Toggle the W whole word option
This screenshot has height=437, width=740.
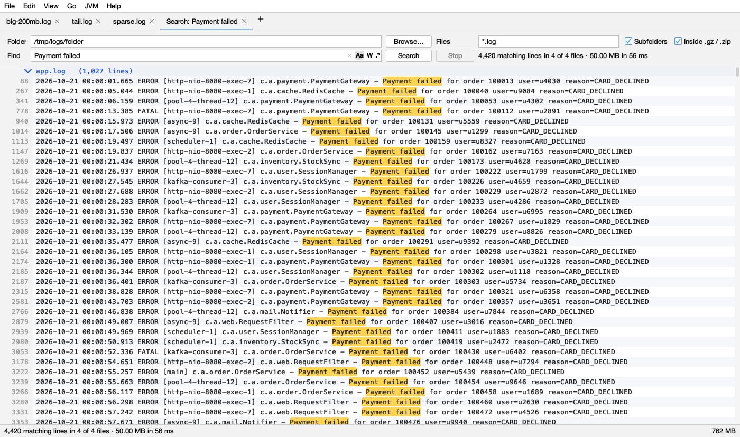[369, 55]
